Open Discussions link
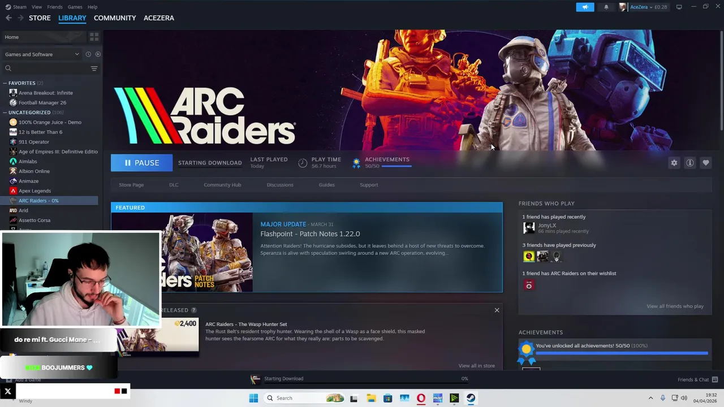Viewport: 724px width, 407px height. click(x=280, y=185)
